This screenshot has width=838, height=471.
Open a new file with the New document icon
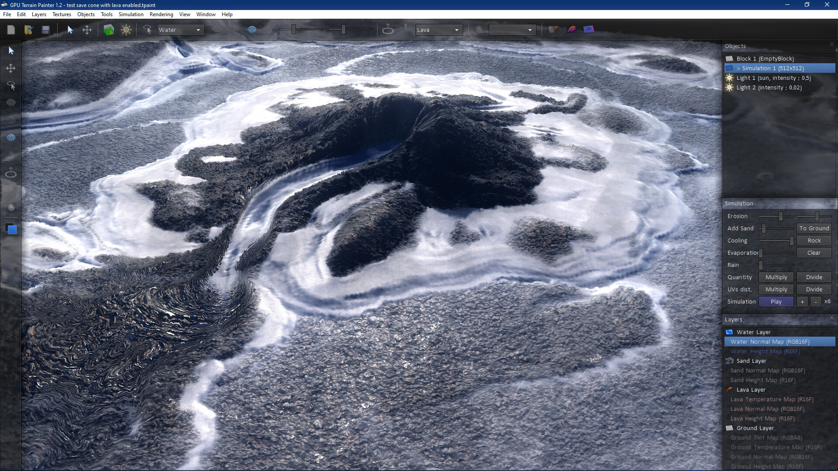tap(11, 29)
